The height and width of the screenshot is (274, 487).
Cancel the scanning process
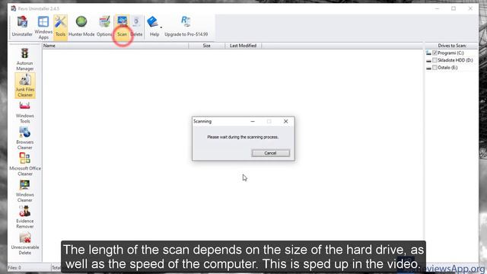pos(271,153)
